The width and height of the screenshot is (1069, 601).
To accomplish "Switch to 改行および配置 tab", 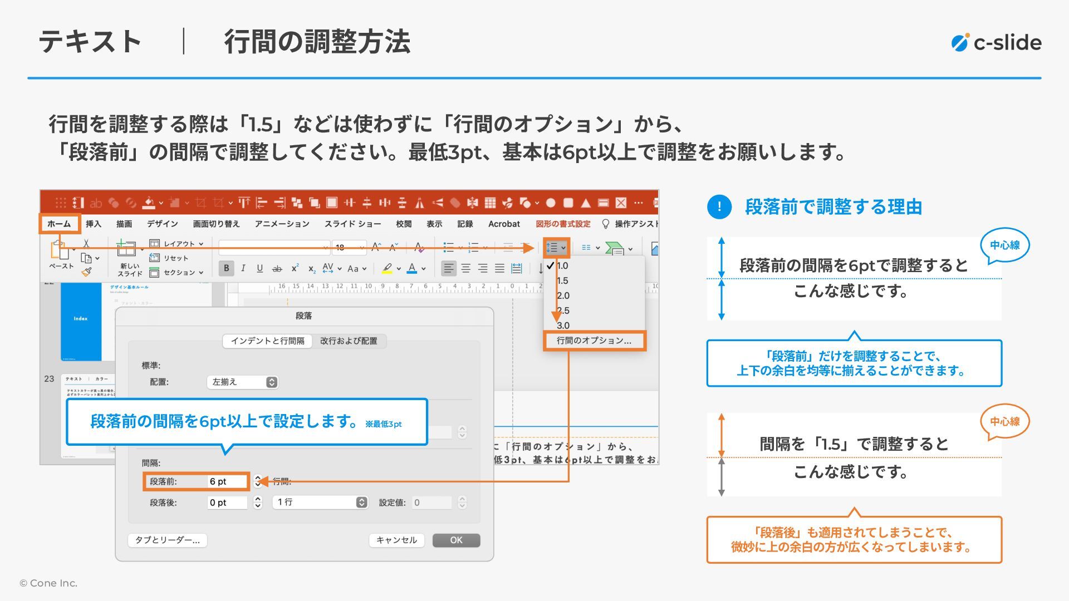I will (x=349, y=341).
